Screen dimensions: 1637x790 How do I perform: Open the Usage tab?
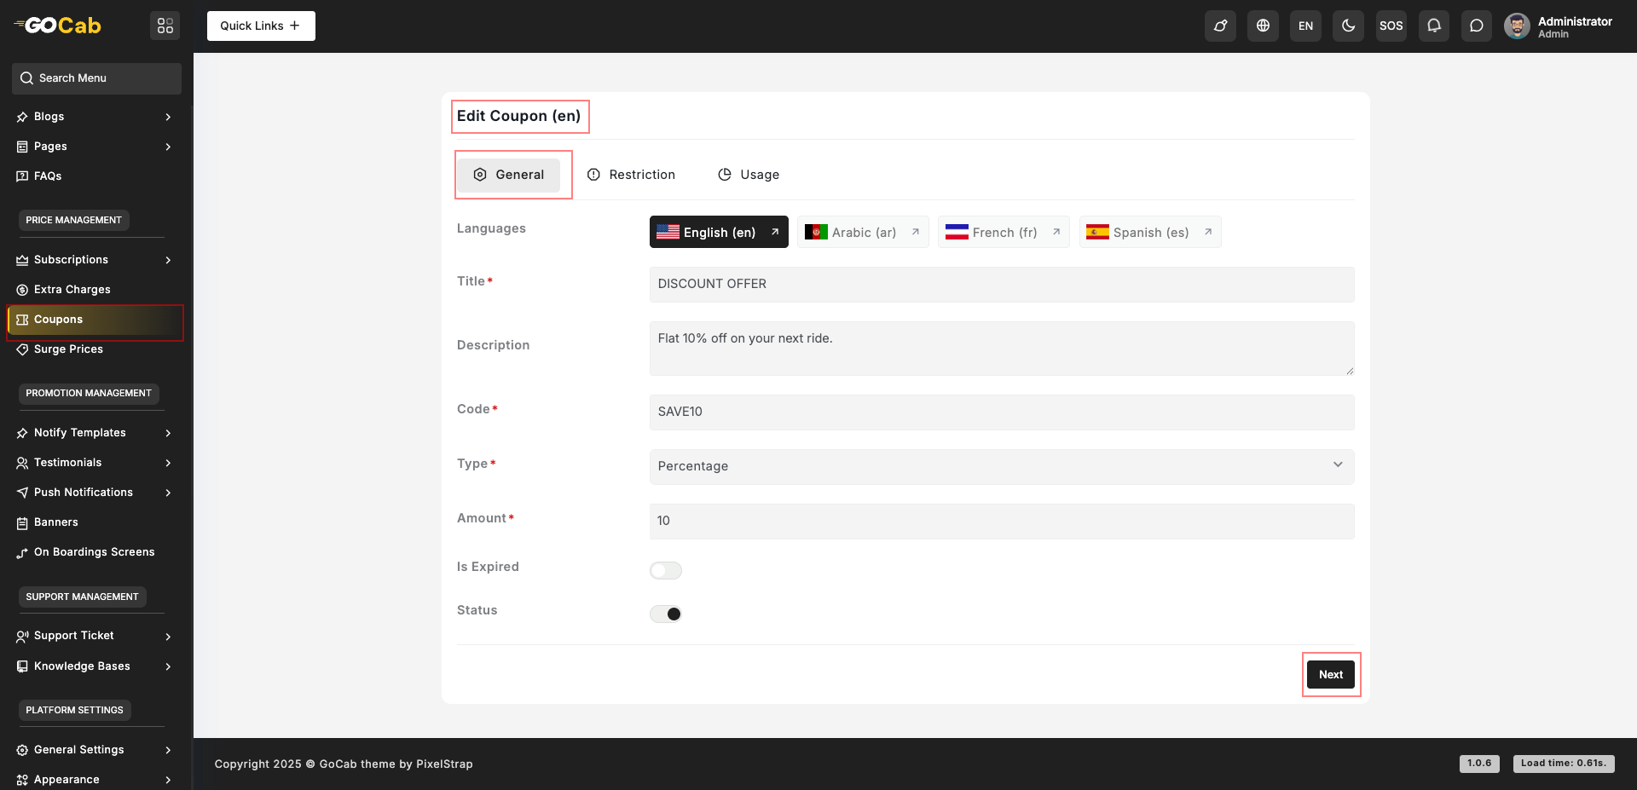point(749,175)
